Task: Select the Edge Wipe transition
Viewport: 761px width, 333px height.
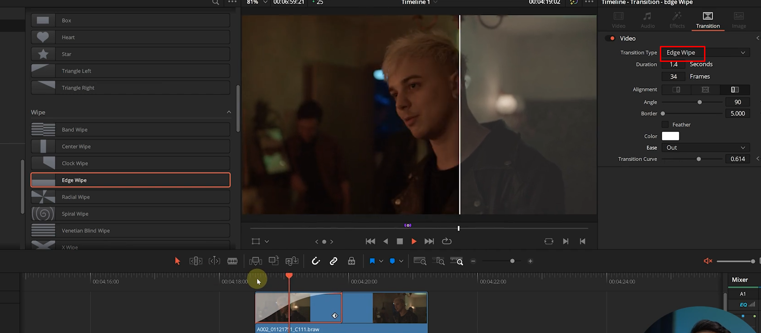Action: coord(130,180)
